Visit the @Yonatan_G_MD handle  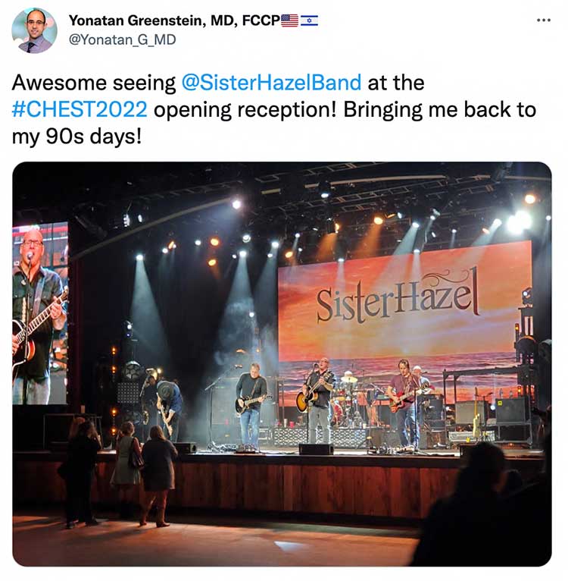(122, 39)
